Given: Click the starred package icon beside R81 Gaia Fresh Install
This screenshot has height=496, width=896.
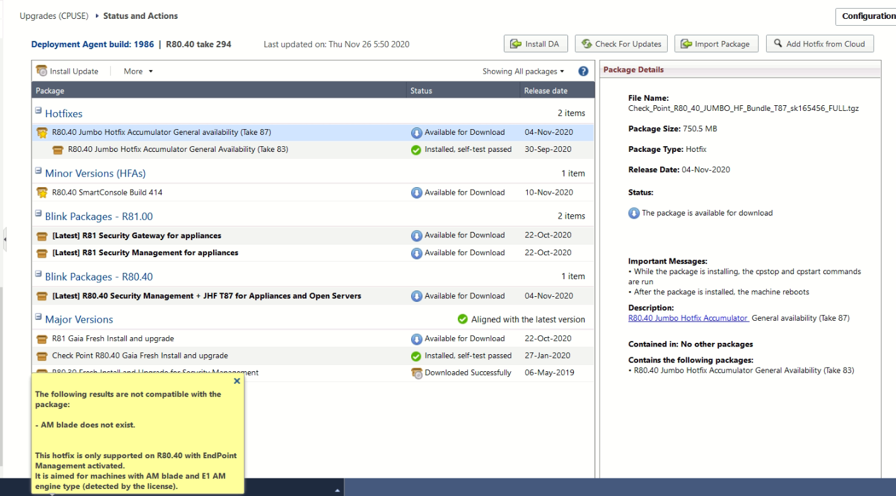Looking at the screenshot, I should (41, 338).
